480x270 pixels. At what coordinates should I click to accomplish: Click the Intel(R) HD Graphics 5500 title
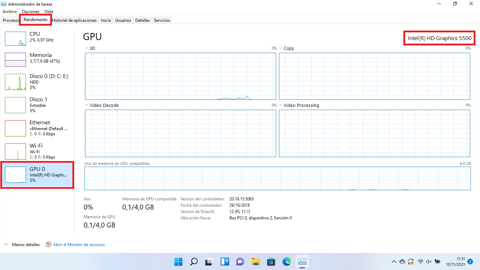[x=440, y=38]
